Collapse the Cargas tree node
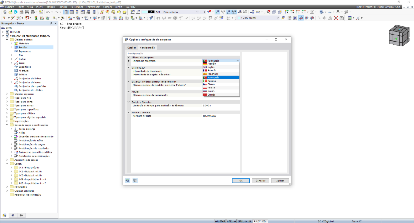The height and width of the screenshot is (223, 414). click(7, 164)
